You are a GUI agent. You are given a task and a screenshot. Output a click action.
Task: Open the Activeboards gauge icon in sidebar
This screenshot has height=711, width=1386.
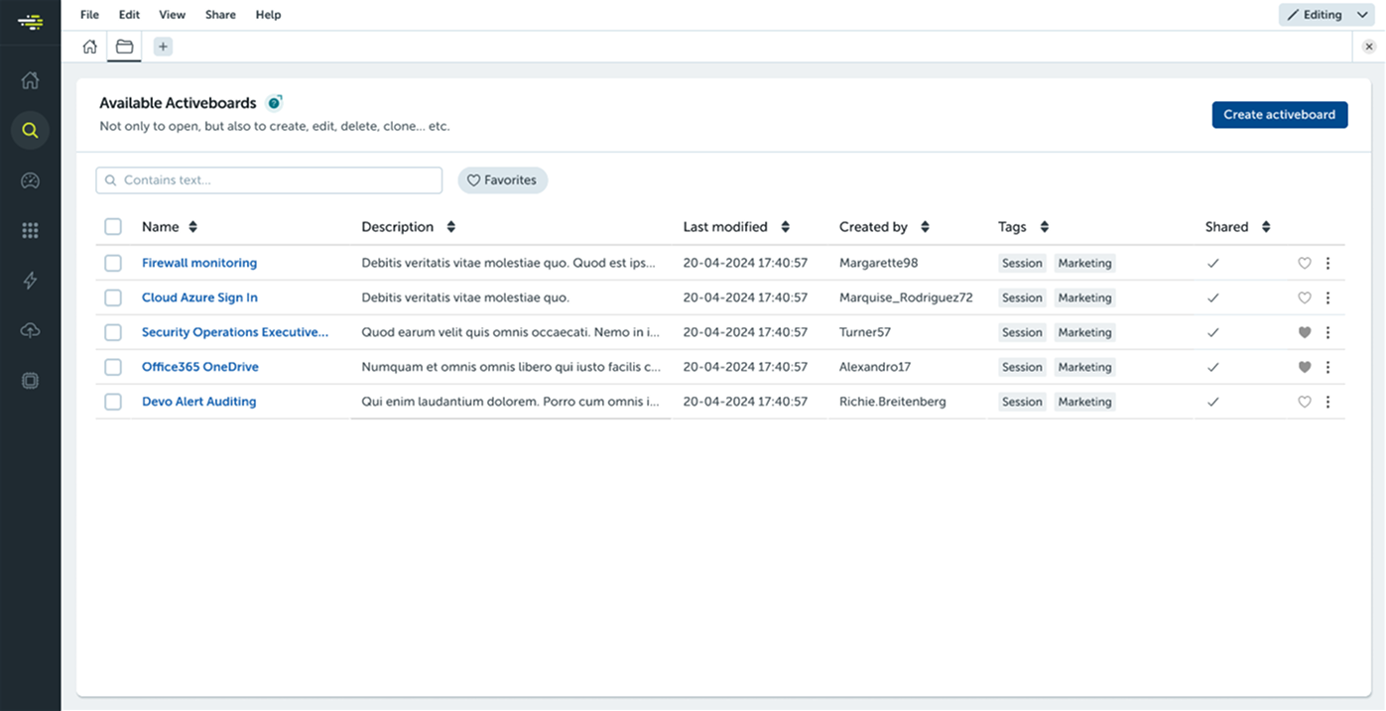(x=30, y=179)
